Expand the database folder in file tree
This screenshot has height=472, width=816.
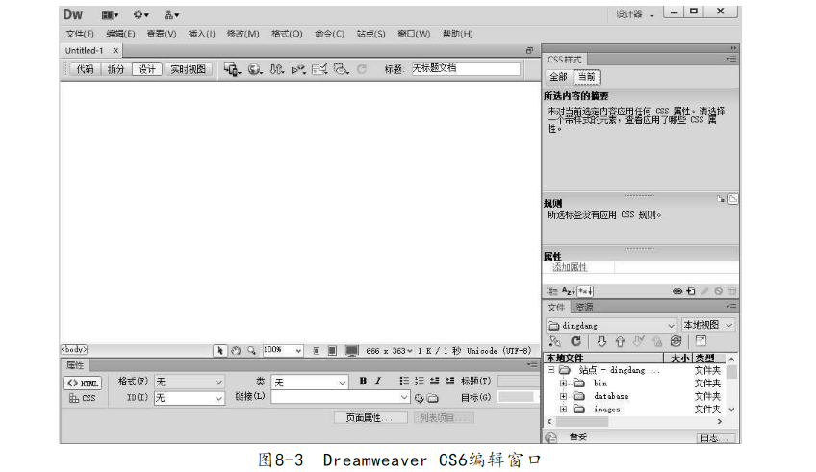[x=564, y=396]
